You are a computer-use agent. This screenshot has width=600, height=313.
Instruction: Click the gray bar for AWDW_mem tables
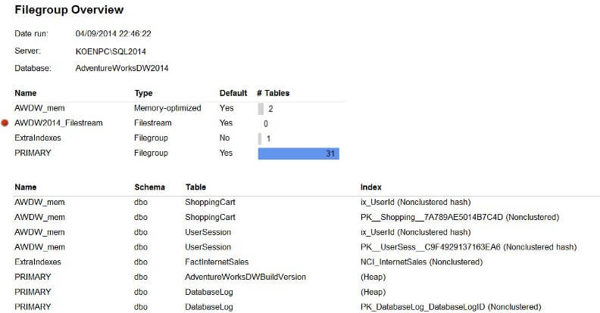click(x=261, y=108)
